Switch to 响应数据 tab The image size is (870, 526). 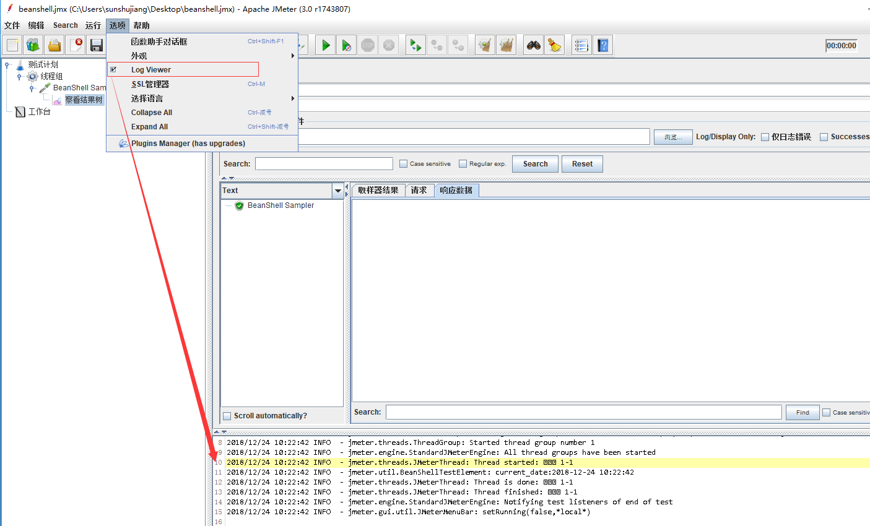[456, 191]
